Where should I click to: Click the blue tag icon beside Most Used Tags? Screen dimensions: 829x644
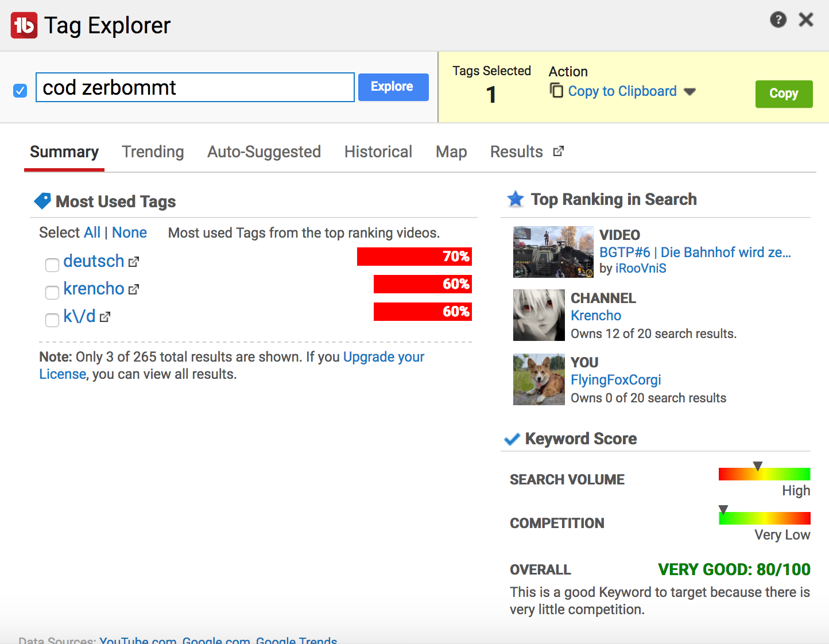pyautogui.click(x=42, y=201)
